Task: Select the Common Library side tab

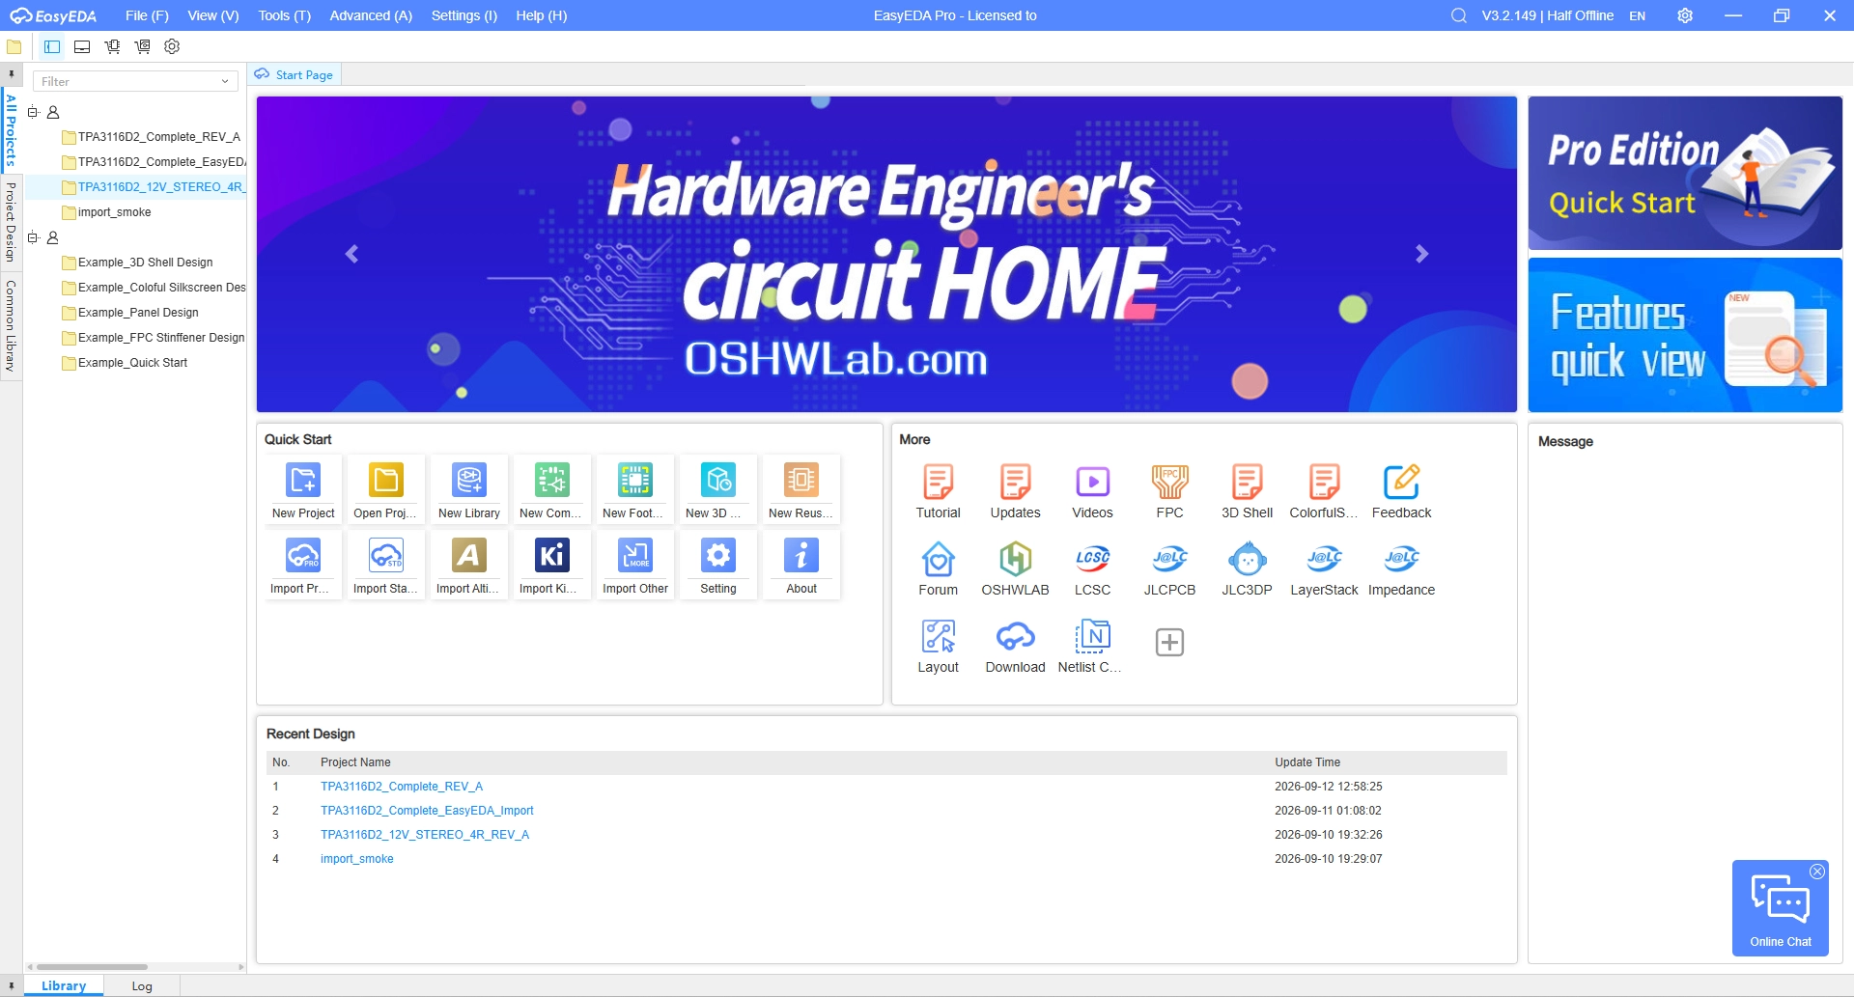Action: click(x=11, y=326)
